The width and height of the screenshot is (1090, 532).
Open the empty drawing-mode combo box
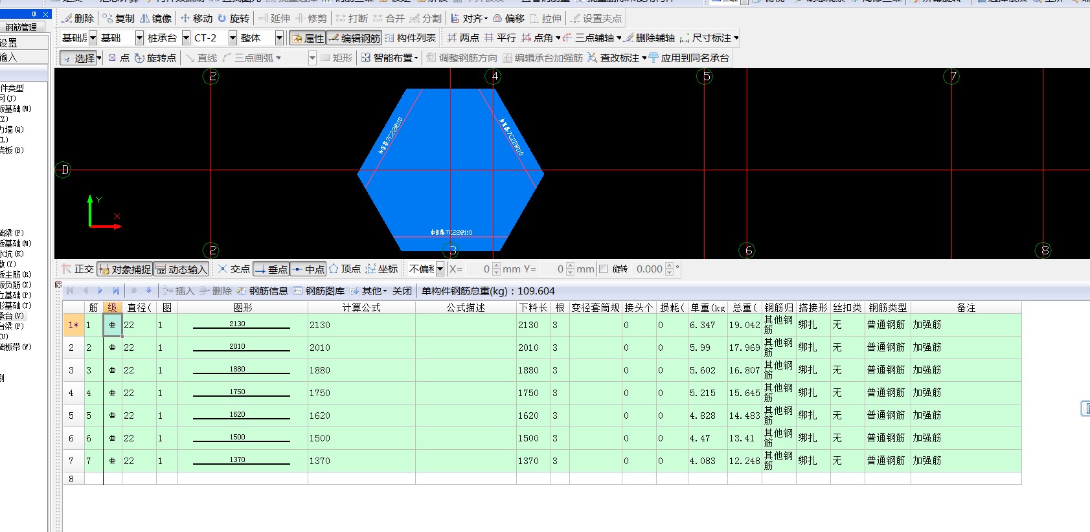tap(312, 58)
